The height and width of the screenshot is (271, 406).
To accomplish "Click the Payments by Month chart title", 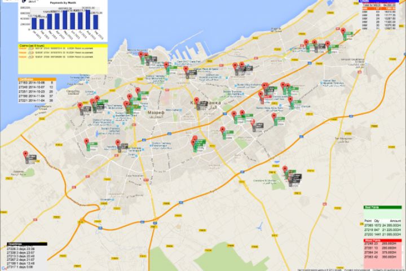I will click(x=63, y=3).
